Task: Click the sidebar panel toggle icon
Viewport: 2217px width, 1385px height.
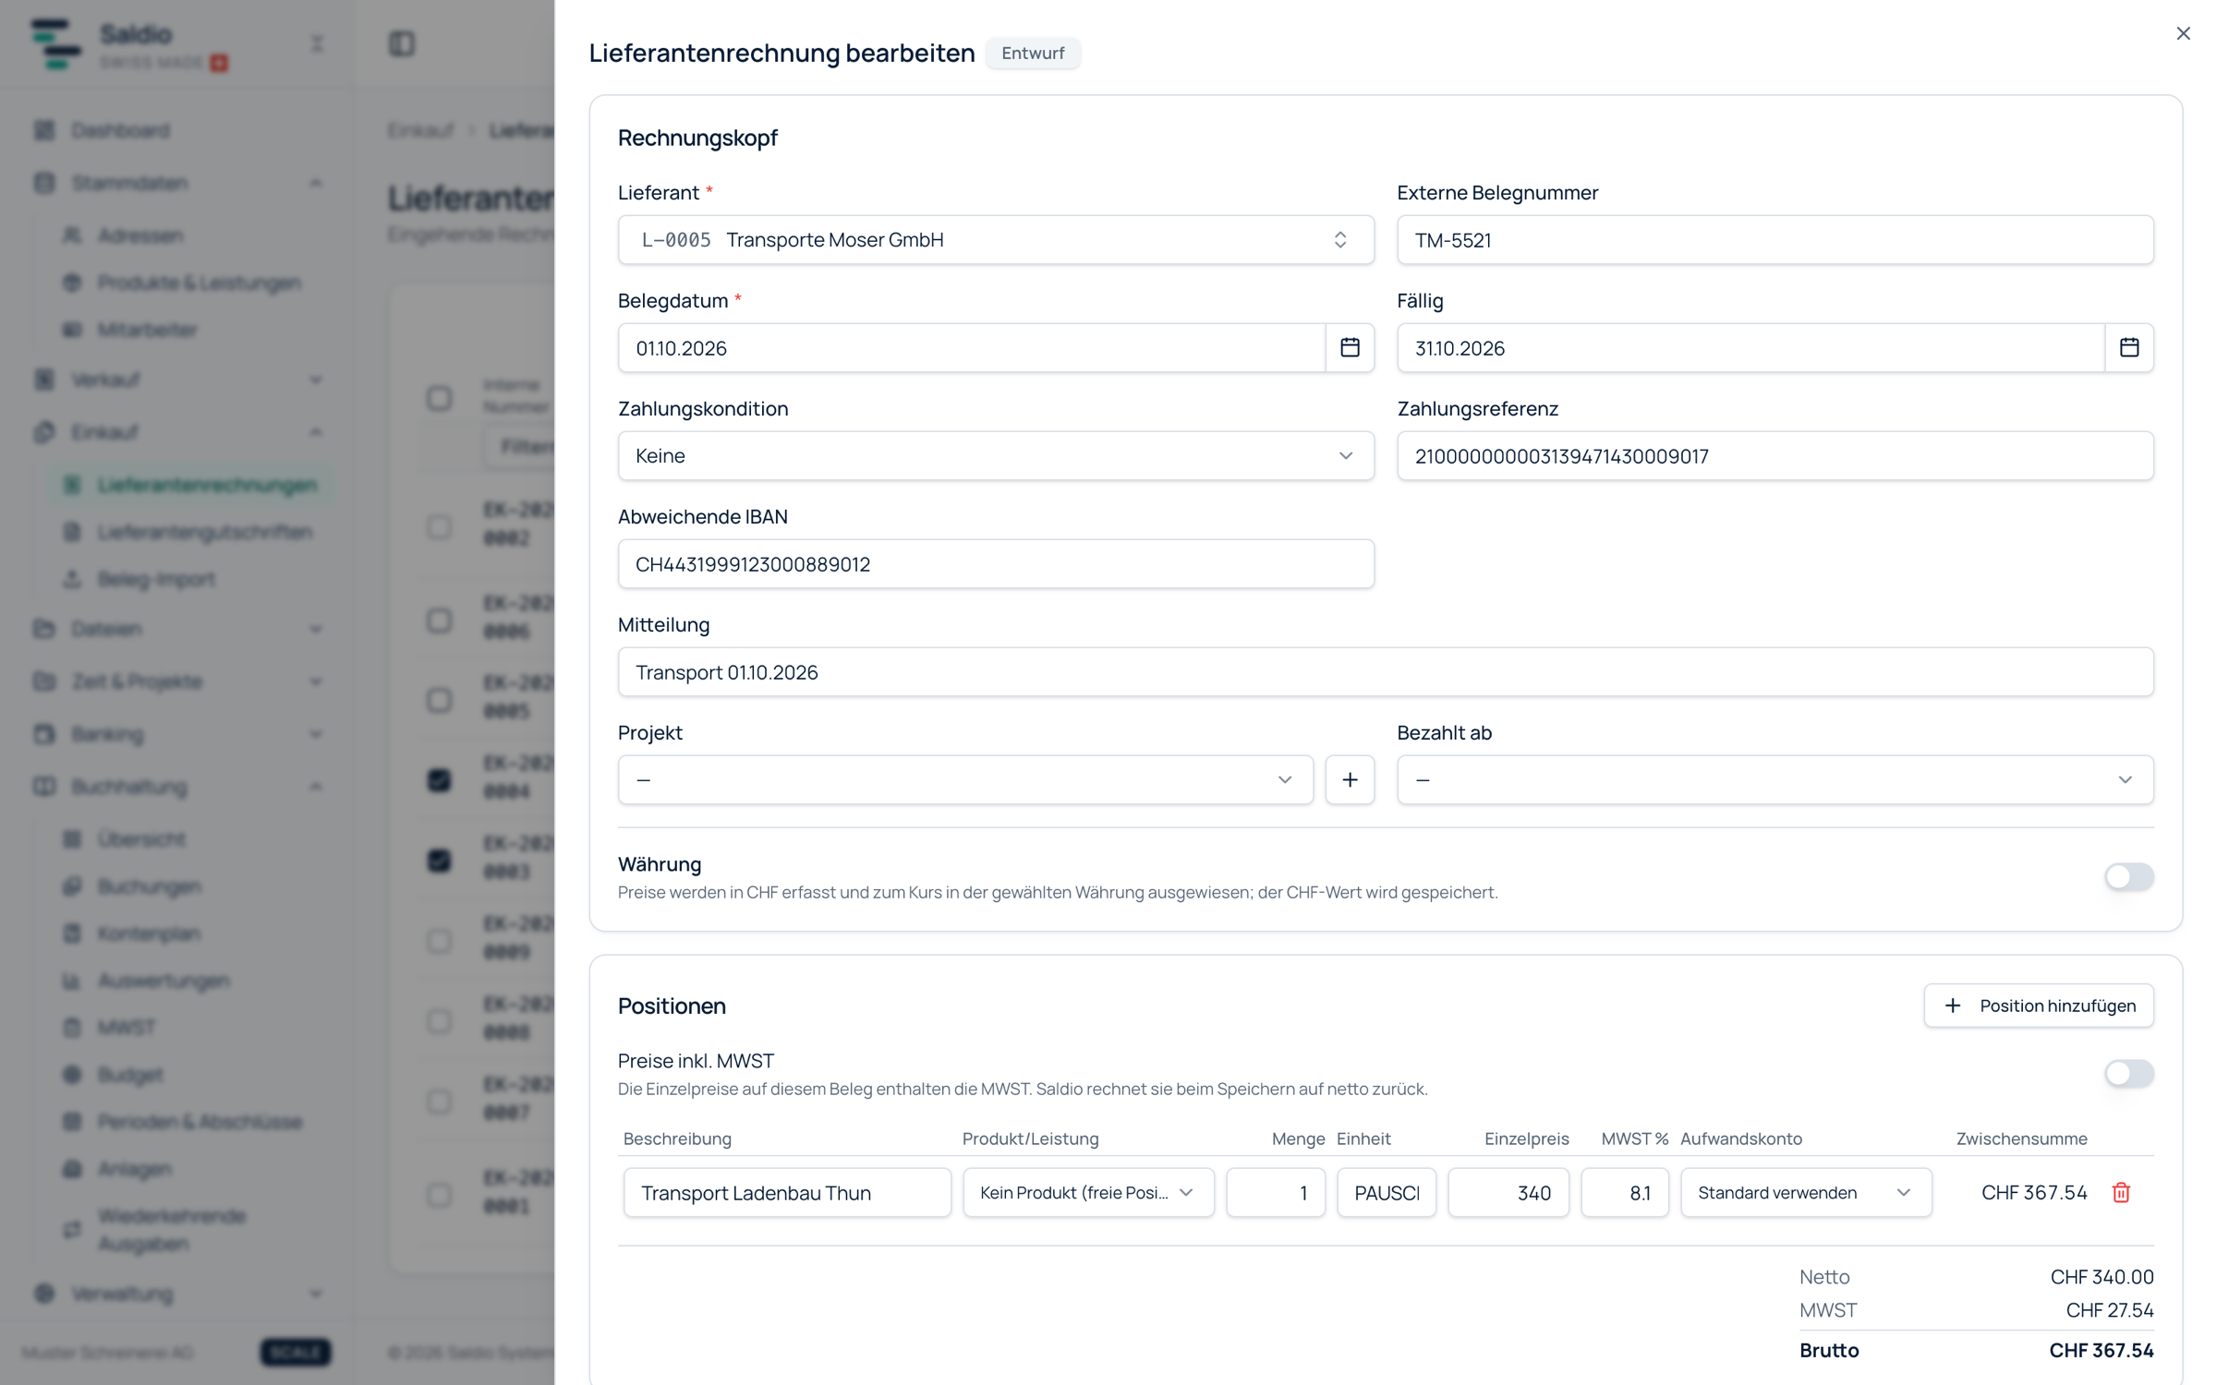Action: 402,43
